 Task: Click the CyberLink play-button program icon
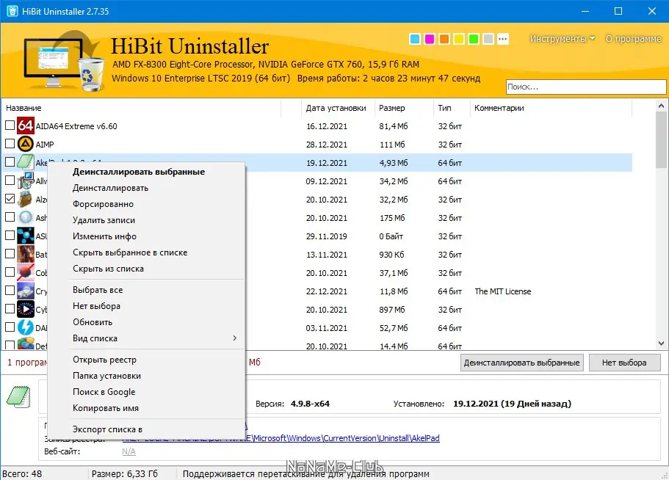(x=26, y=309)
